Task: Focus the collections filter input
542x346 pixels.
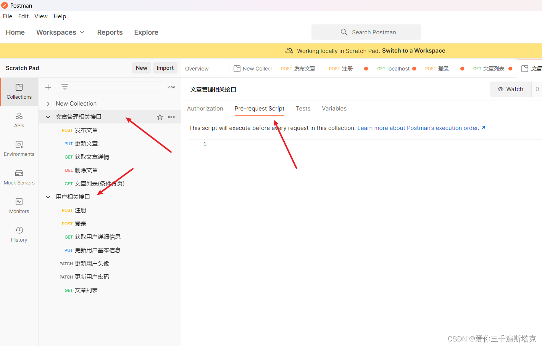Action: pos(110,87)
